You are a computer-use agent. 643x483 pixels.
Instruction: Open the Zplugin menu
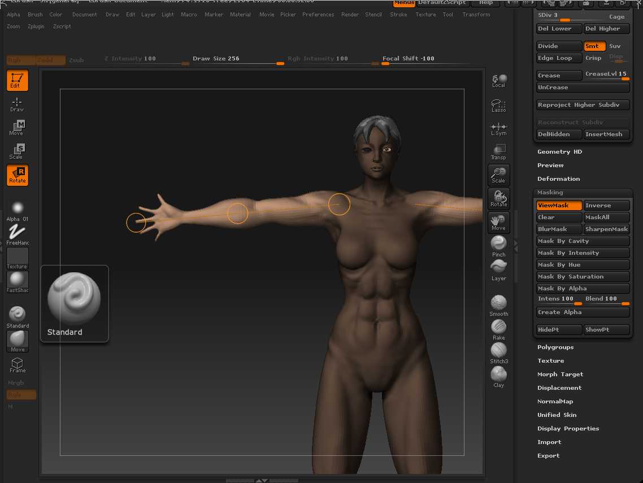point(37,27)
